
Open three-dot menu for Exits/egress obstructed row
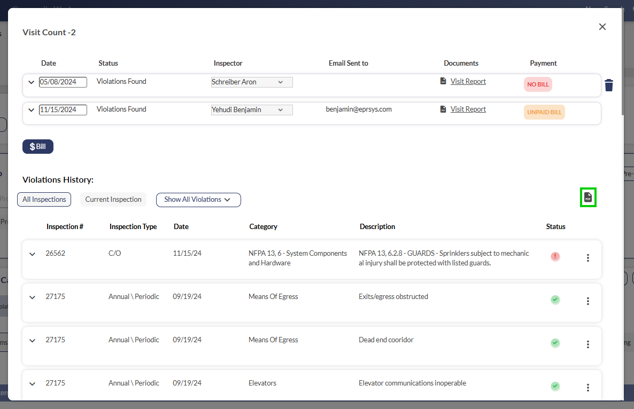click(588, 301)
